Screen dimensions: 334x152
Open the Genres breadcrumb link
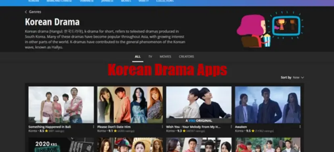coord(35,12)
